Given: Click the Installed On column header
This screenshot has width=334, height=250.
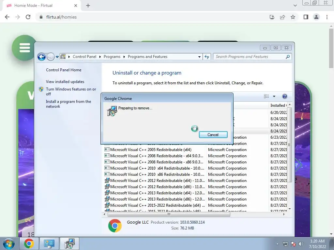Looking at the screenshot, I should coord(278,105).
